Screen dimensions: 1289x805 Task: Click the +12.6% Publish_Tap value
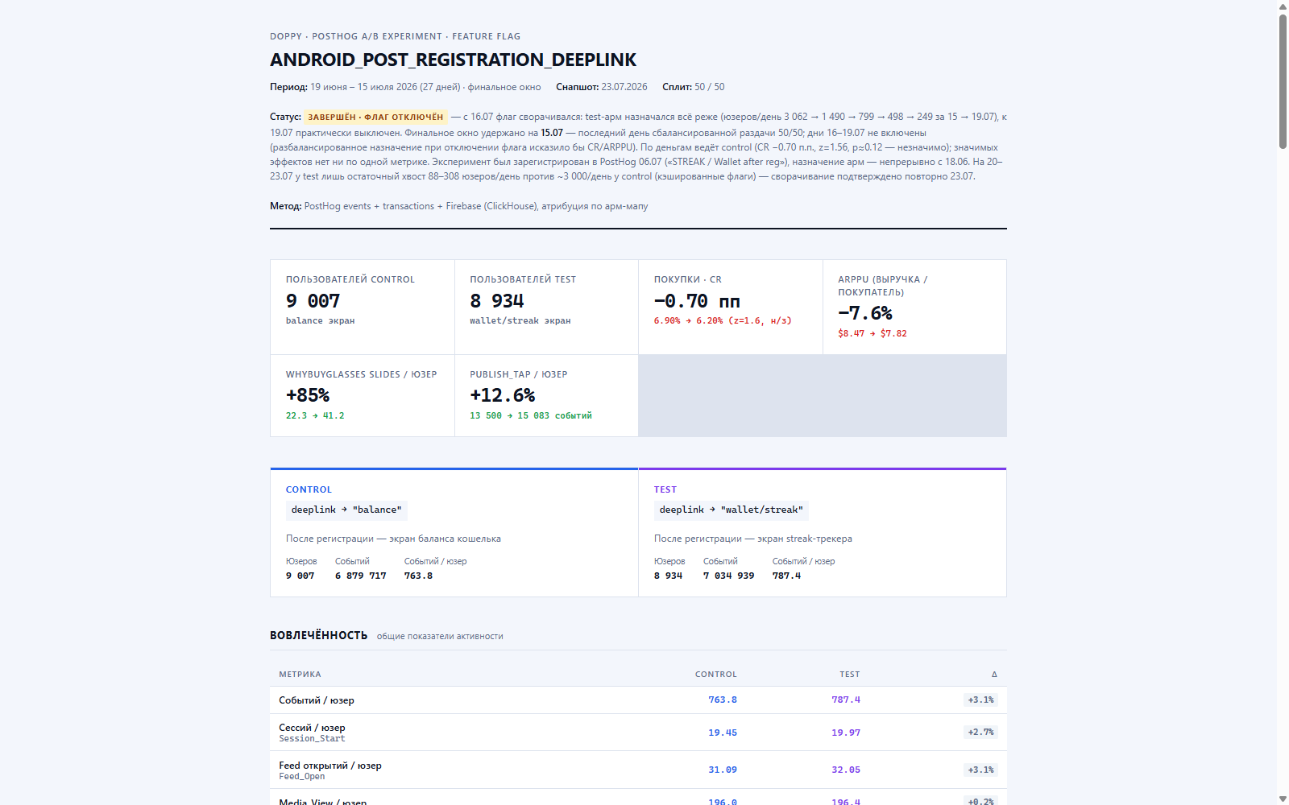503,395
